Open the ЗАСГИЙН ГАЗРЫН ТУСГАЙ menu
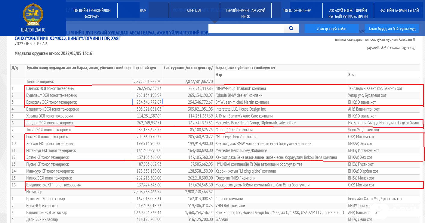 pyautogui.click(x=399, y=10)
